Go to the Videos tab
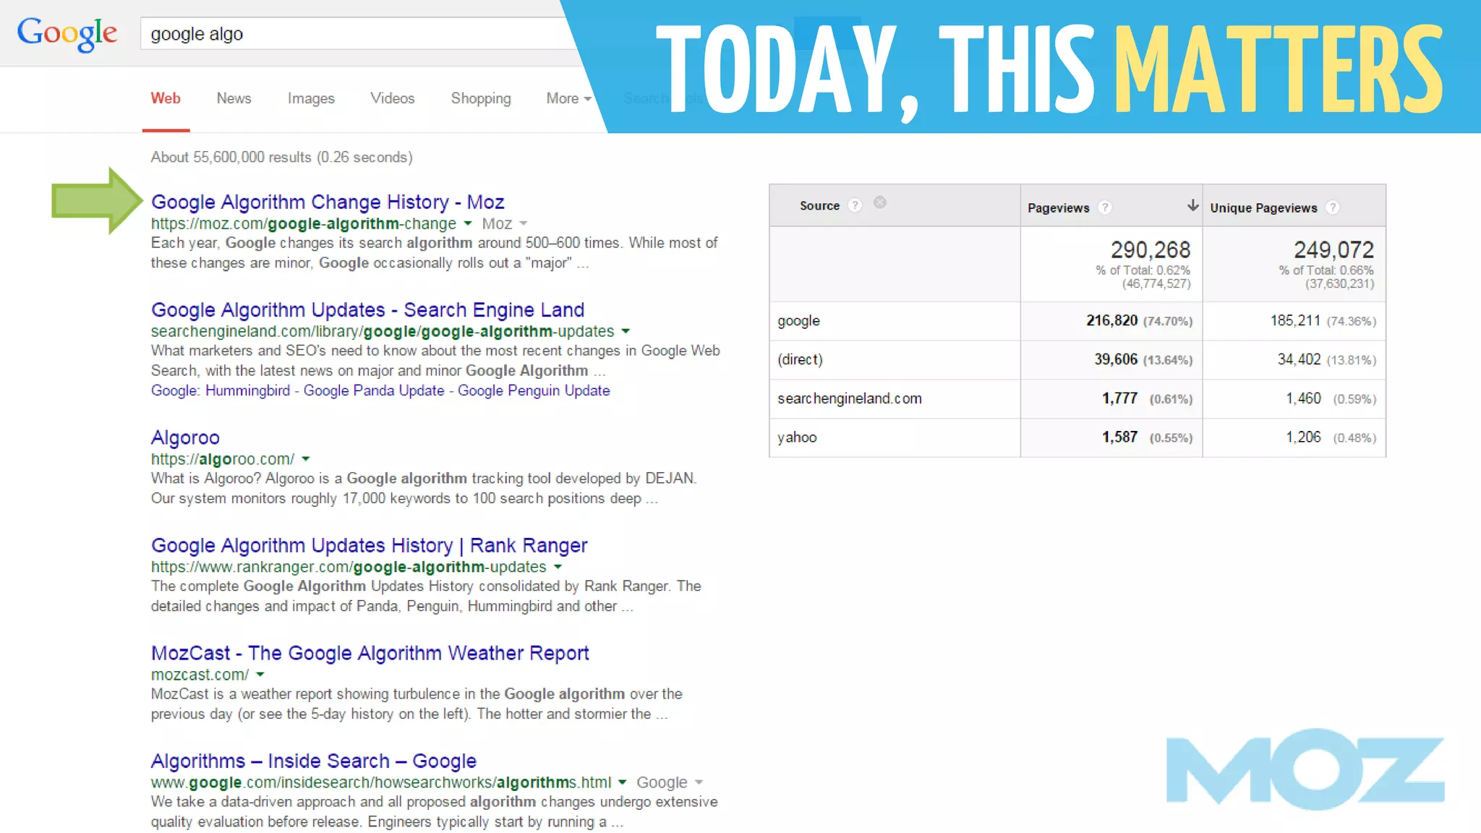 click(393, 98)
